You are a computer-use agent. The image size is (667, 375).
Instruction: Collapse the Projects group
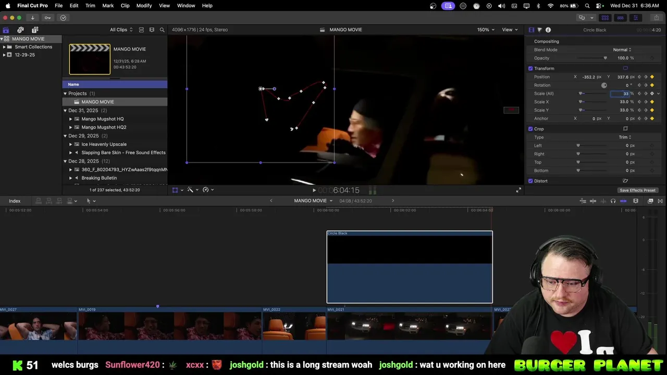tap(65, 93)
